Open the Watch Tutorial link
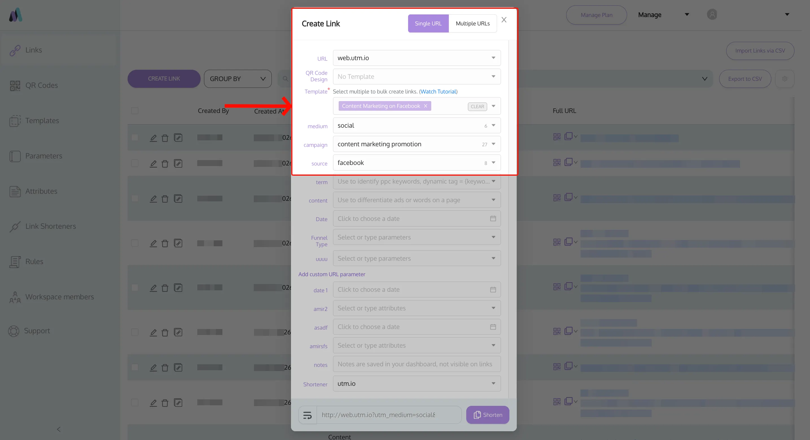 tap(438, 92)
